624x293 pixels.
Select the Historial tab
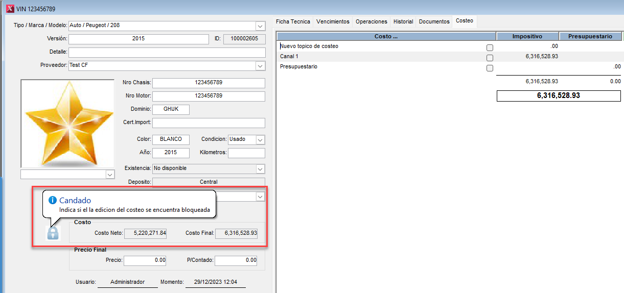403,21
